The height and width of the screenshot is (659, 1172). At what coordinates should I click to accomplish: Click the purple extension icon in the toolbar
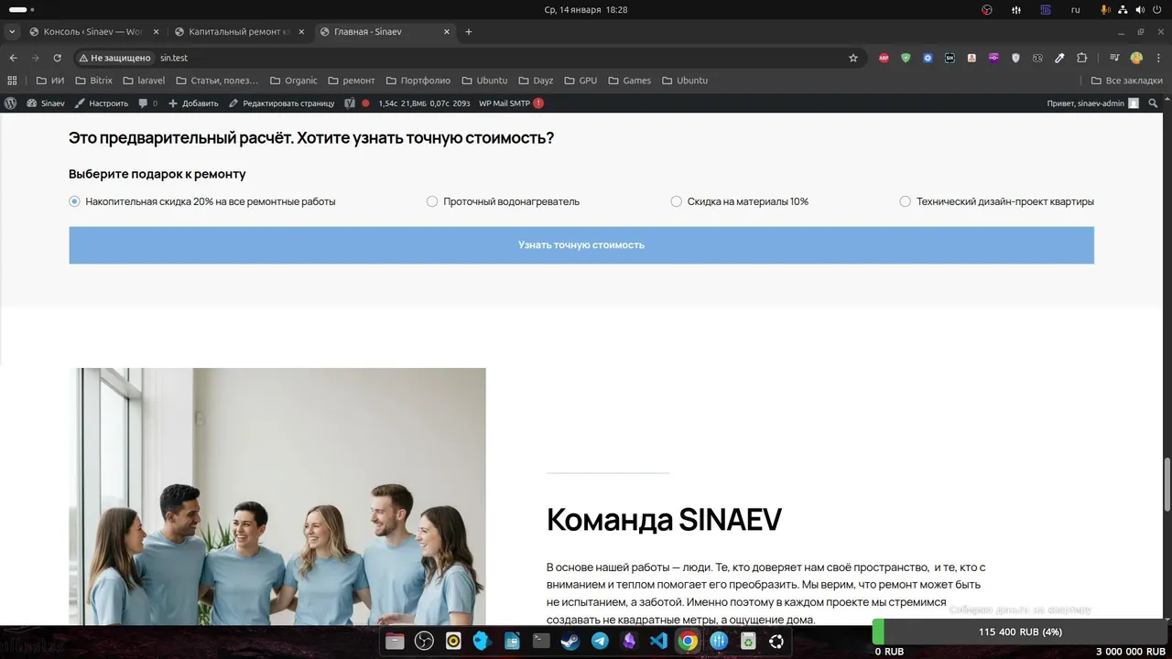click(x=993, y=58)
